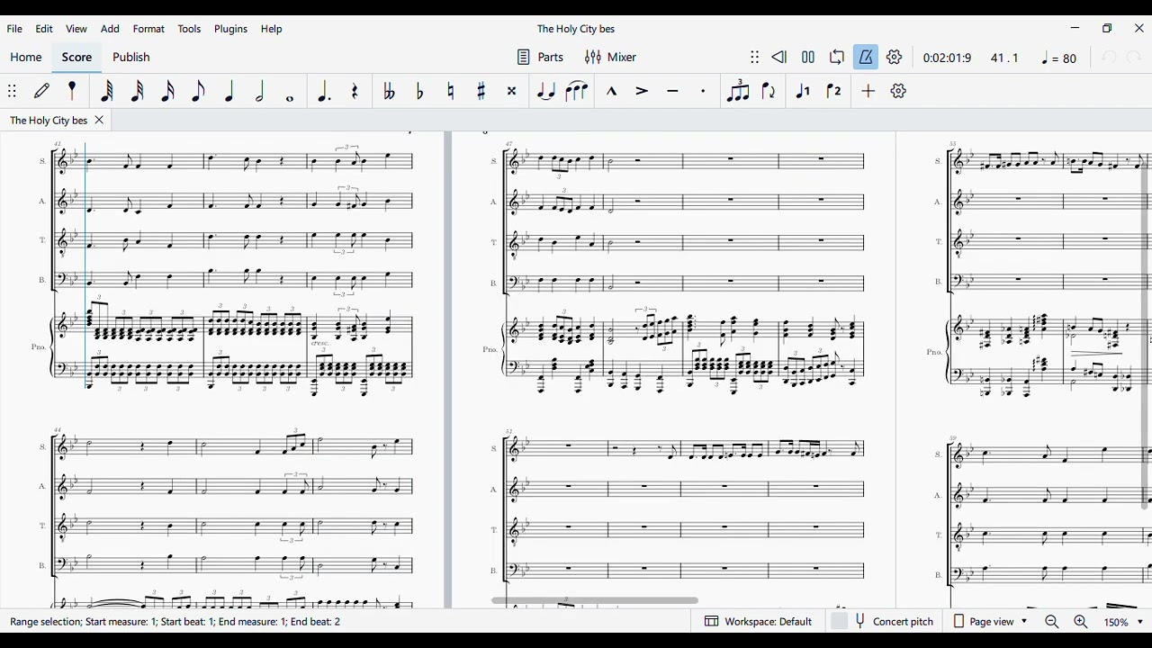The width and height of the screenshot is (1152, 648).
Task: Select the rest icon
Action: point(355,91)
